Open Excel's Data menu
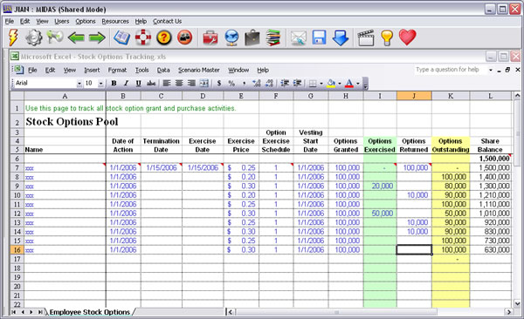The width and height of the screenshot is (524, 319). click(163, 70)
